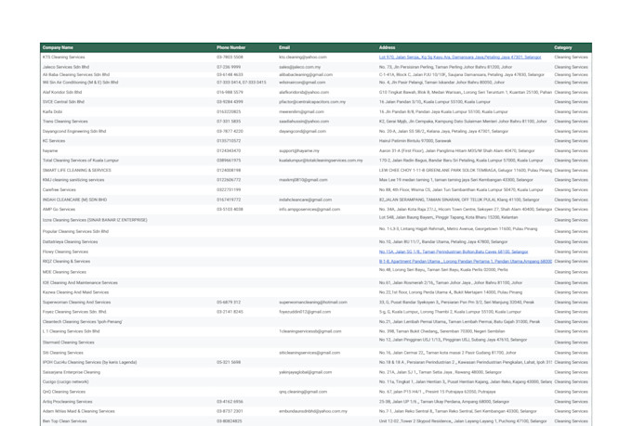Select the Starmaid Cleaning Services cell
632x426 pixels.
point(68,342)
